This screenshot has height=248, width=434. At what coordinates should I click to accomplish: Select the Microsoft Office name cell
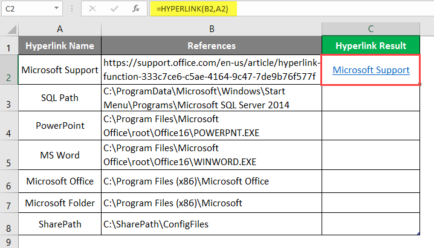[x=60, y=181]
